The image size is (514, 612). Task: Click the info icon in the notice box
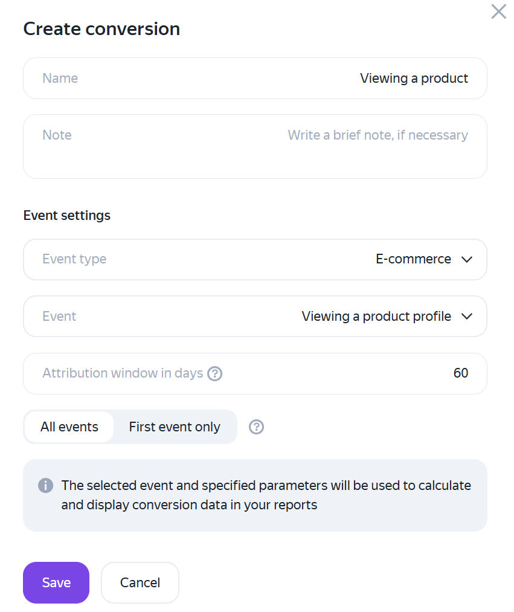point(46,486)
